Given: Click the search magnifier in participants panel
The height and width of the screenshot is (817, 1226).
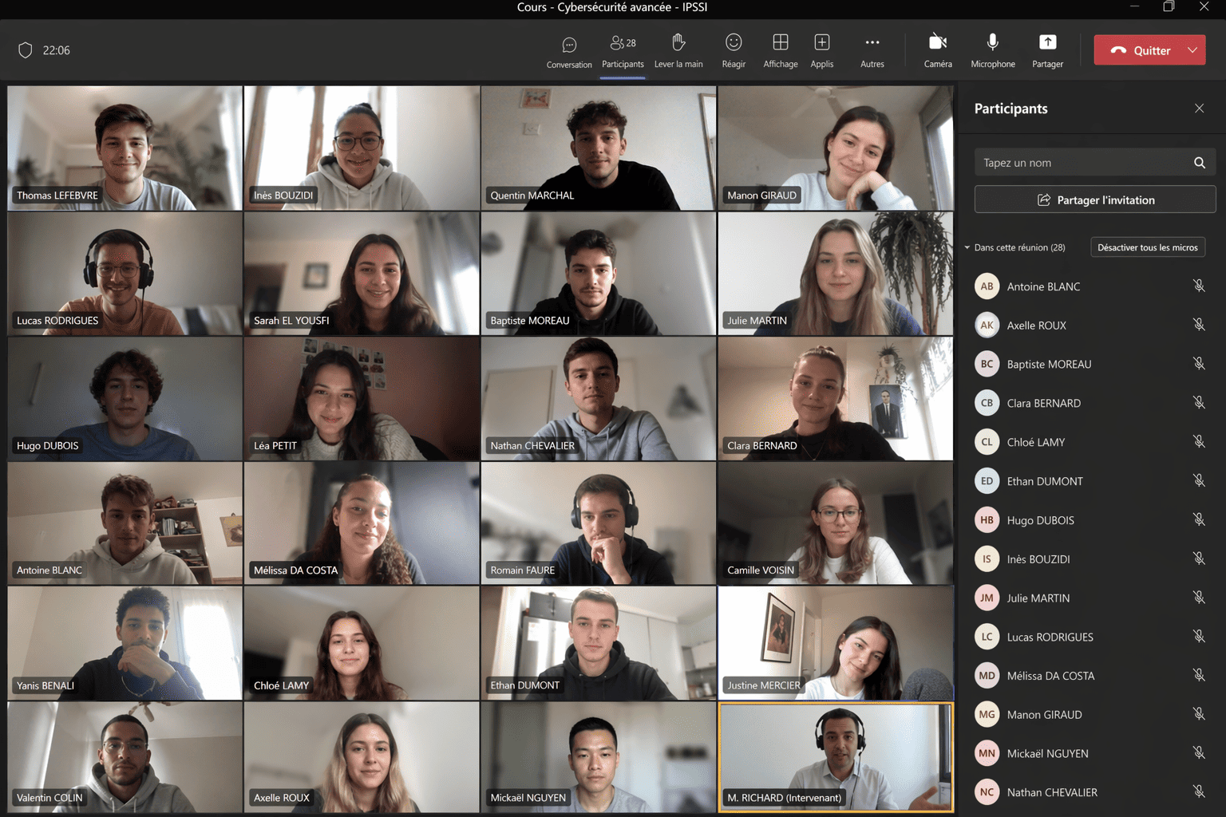Looking at the screenshot, I should [1199, 163].
